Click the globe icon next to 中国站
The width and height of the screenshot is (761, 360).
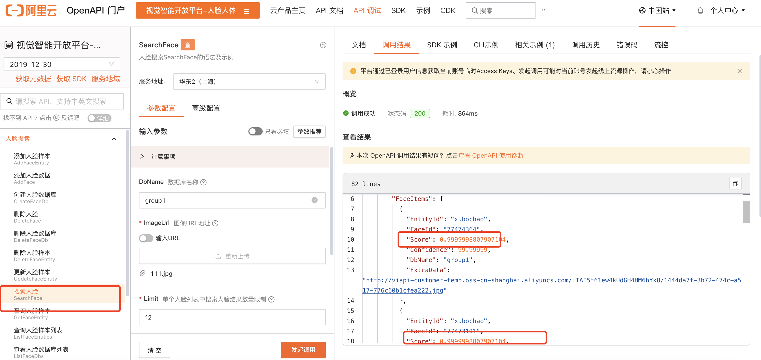(642, 10)
